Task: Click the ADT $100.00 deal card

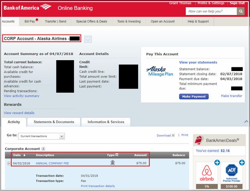Action: click(x=232, y=175)
